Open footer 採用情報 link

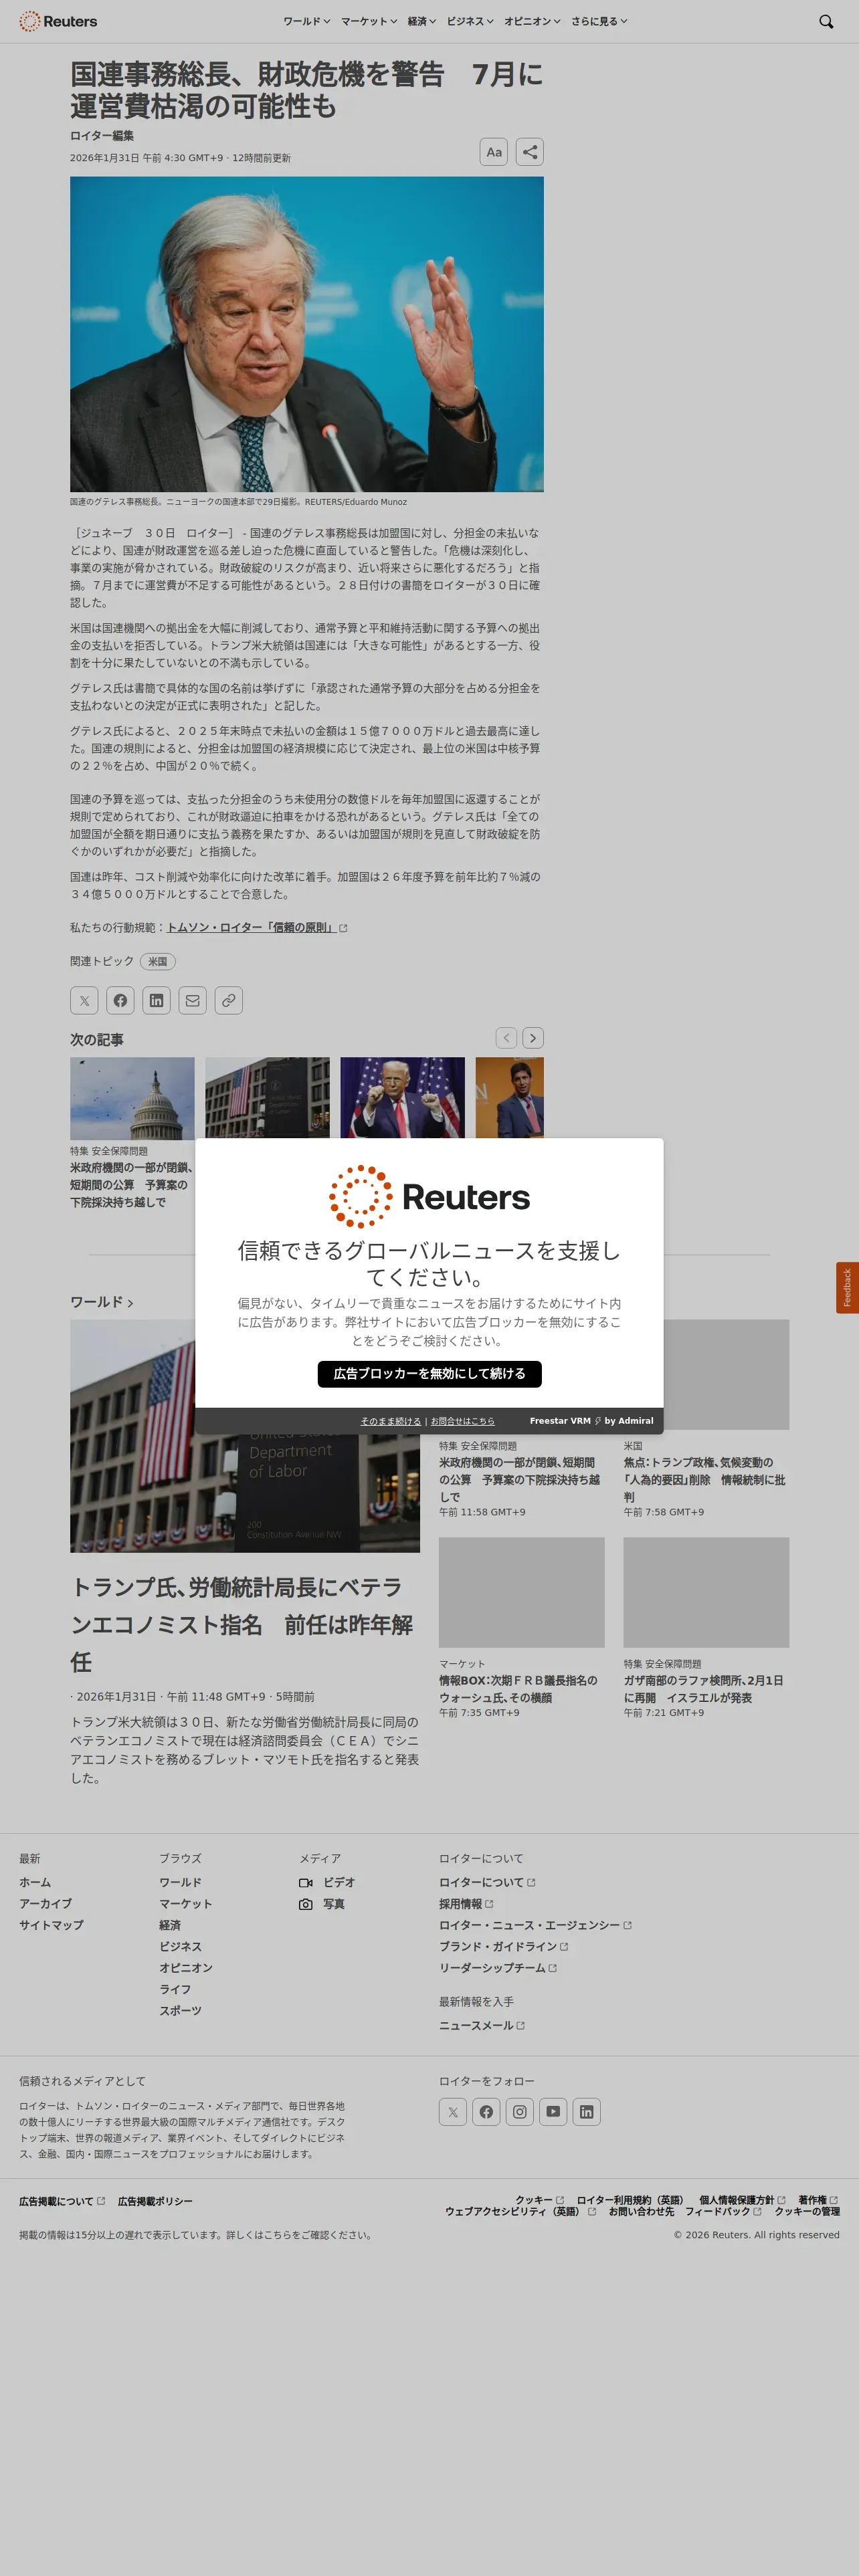coord(466,1904)
